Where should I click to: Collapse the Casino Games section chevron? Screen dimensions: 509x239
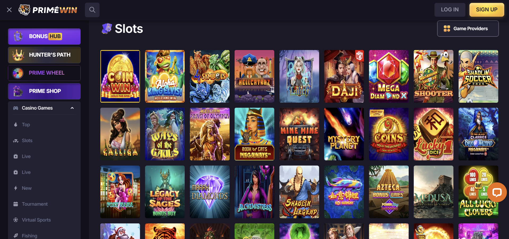pos(72,108)
